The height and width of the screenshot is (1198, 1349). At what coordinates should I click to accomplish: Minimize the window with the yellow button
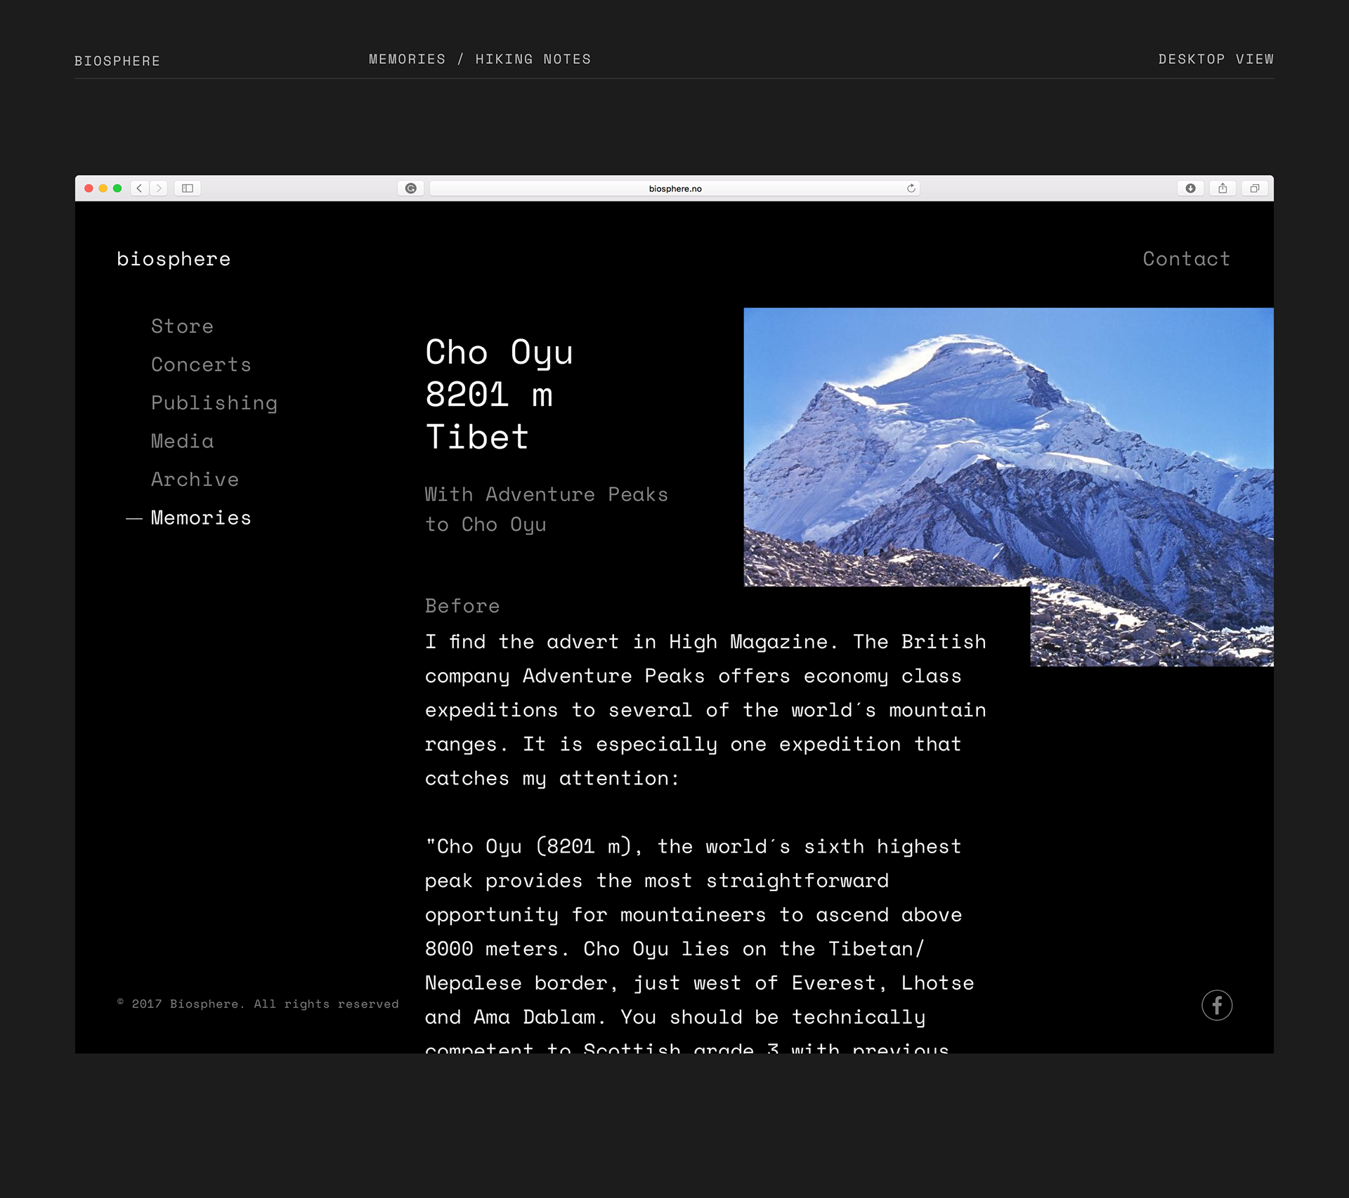click(103, 188)
